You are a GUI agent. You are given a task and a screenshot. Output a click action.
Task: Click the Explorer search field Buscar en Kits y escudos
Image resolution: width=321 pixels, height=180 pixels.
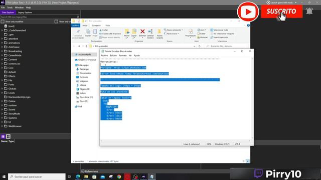pos(226,46)
